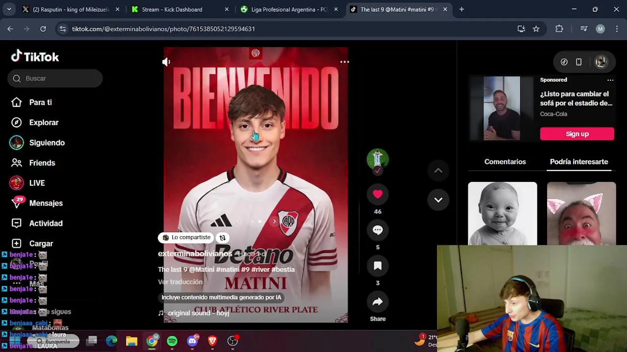Click the Sign up button in the ad
Viewport: 627px width, 352px height.
point(577,134)
